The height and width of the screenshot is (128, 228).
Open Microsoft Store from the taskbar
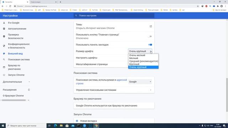point(67,126)
